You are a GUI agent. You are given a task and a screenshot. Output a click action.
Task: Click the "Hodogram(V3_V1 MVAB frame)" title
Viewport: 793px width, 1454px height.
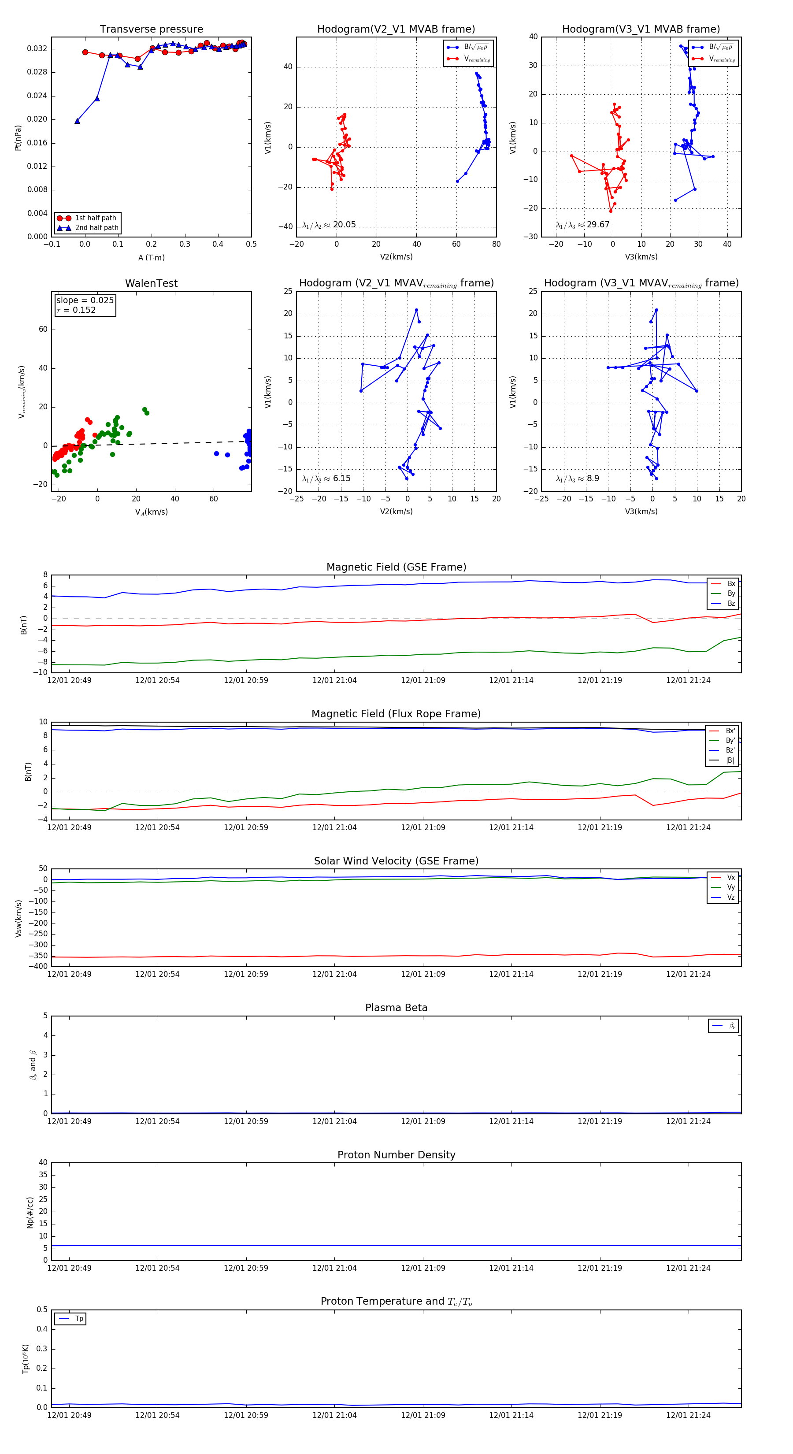641,30
